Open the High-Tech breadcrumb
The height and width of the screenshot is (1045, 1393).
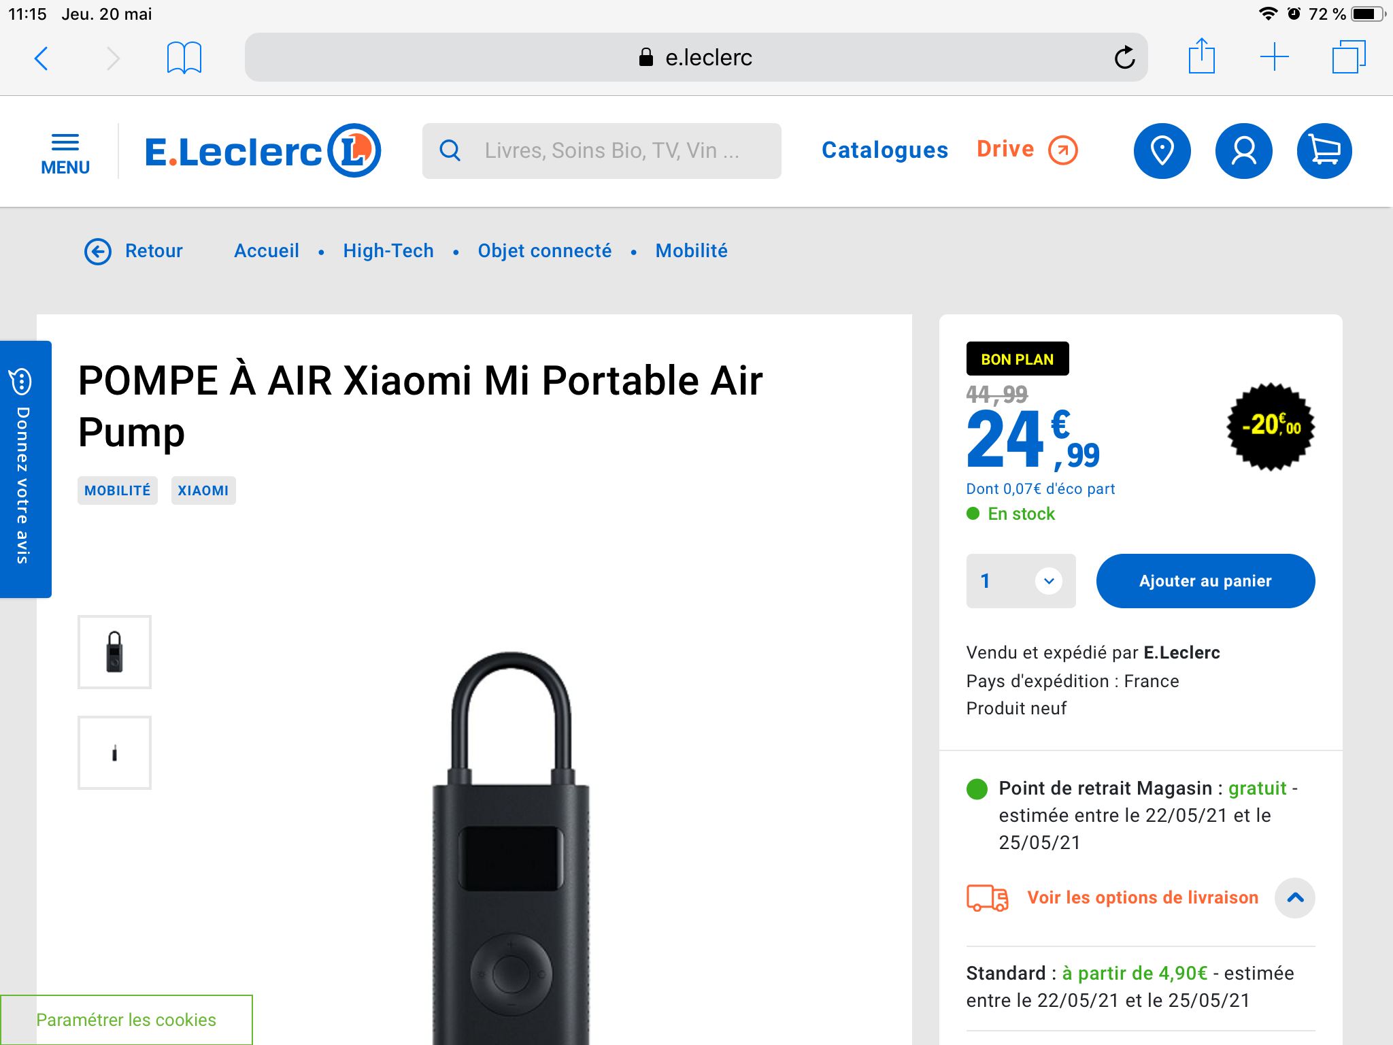click(x=388, y=251)
